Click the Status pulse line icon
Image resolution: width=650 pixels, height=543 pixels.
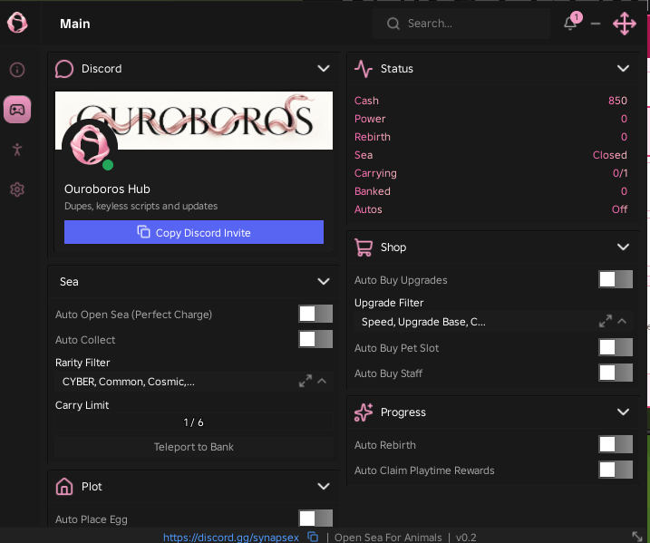[364, 69]
